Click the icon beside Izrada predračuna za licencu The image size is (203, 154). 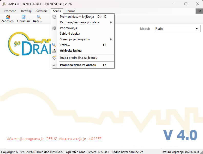click(x=54, y=58)
